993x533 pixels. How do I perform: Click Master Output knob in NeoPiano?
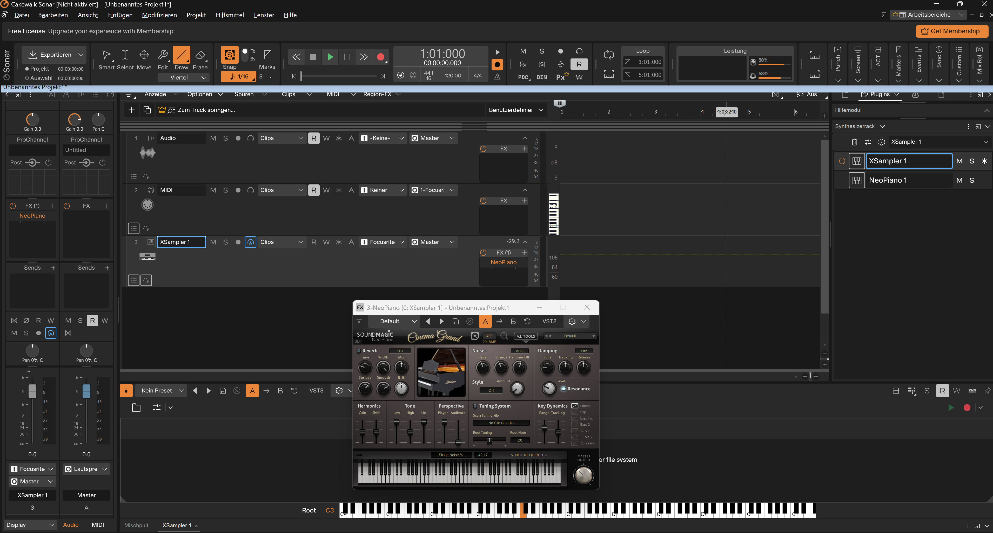coord(583,475)
